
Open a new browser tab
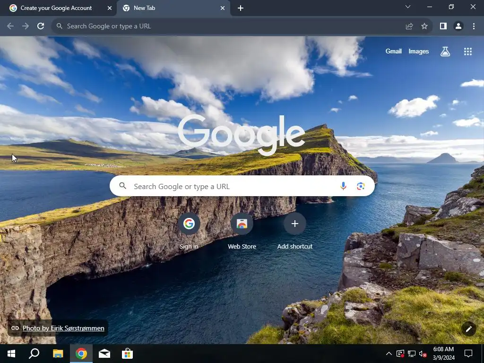click(241, 8)
